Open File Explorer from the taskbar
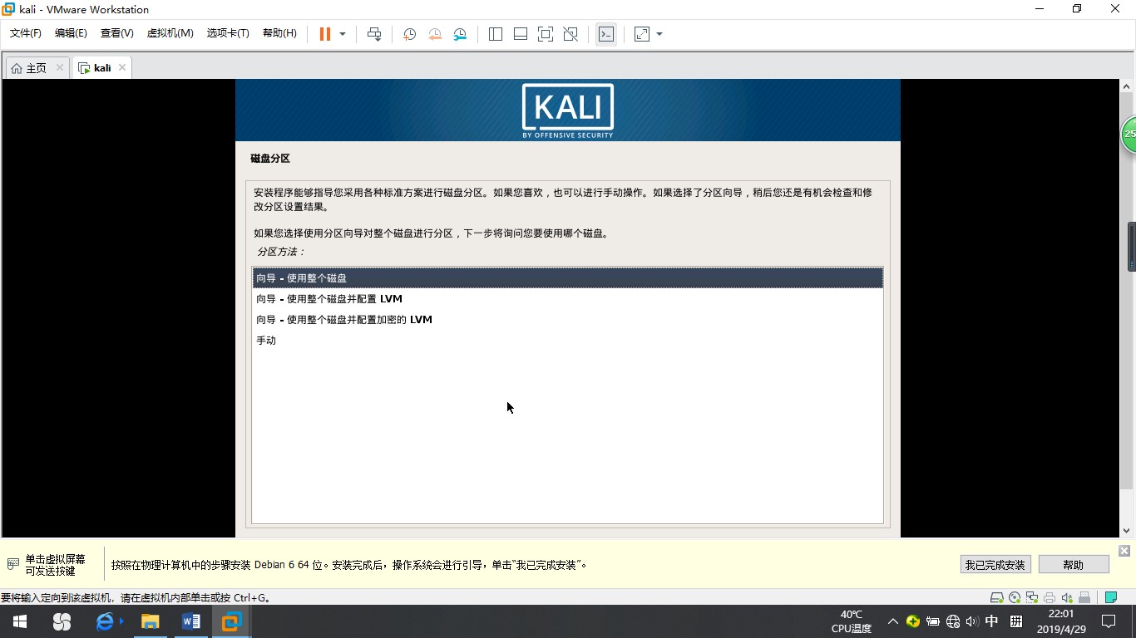 tap(150, 621)
